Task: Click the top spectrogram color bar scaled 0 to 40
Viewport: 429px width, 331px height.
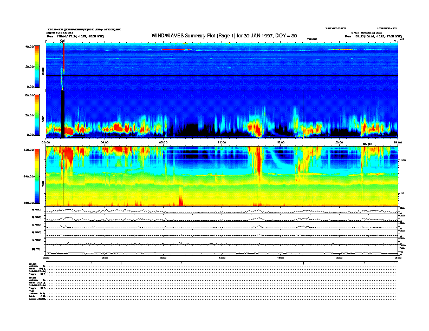Action: pos(37,67)
